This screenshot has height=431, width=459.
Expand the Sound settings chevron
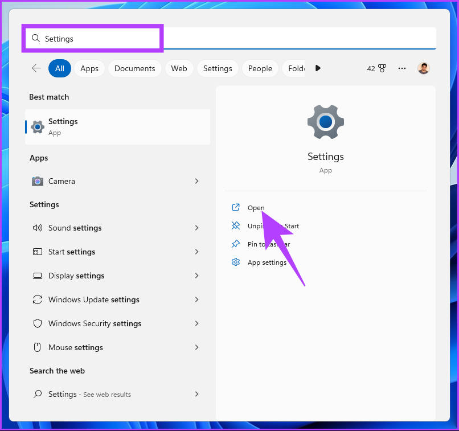click(x=196, y=228)
